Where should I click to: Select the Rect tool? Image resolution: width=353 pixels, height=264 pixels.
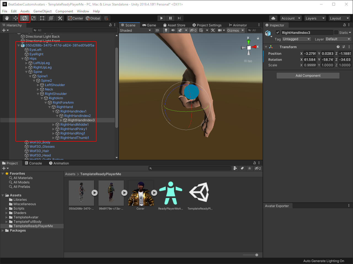[x=42, y=18]
